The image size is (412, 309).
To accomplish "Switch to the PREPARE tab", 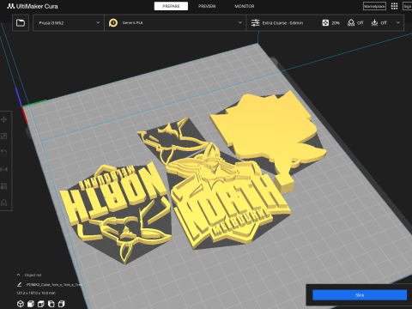I will pos(171,6).
